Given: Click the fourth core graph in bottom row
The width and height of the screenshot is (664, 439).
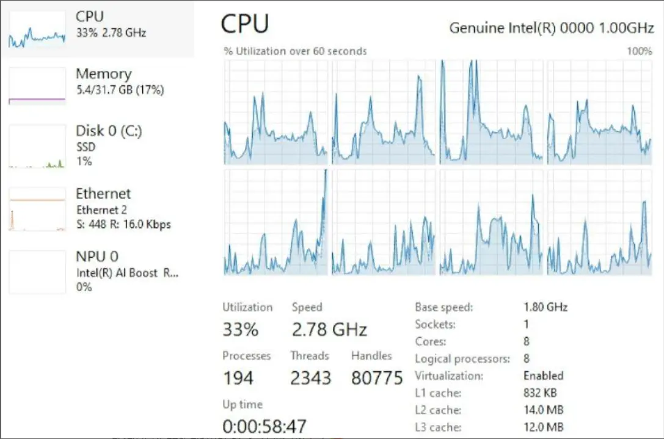Looking at the screenshot, I should [599, 222].
